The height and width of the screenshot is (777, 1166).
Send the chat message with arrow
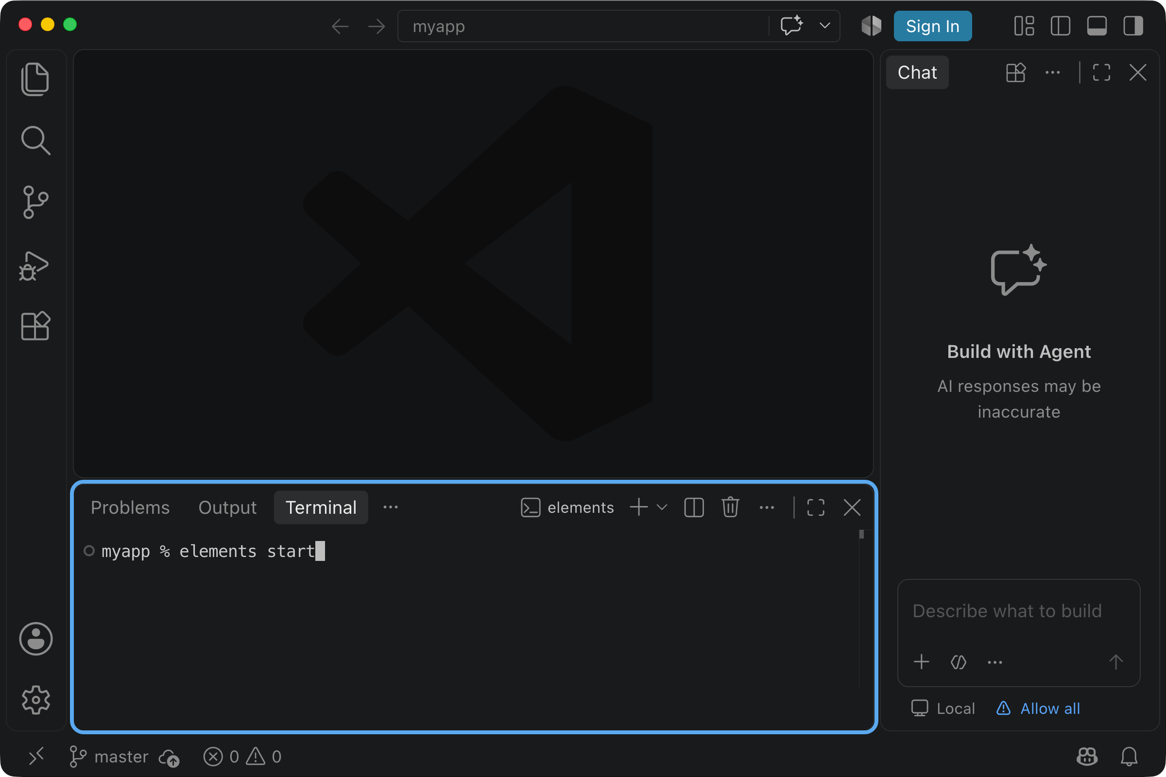1115,662
